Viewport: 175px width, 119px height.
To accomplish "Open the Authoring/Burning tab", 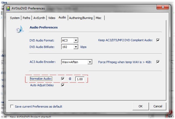I will coord(81,18).
